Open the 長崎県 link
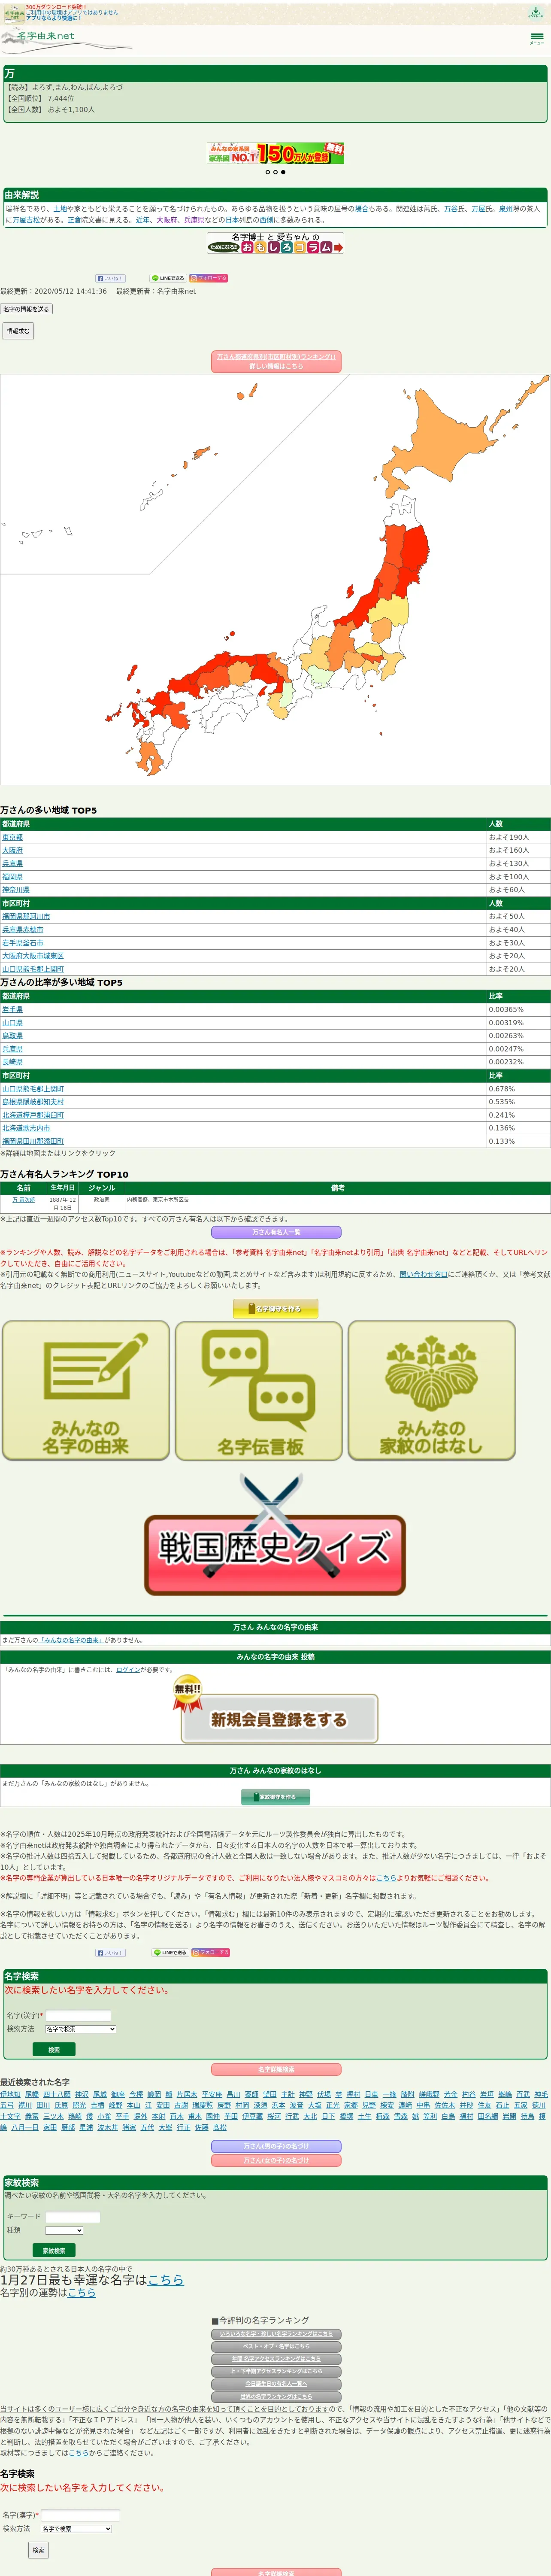Viewport: 551px width, 2576px height. 12,1062
